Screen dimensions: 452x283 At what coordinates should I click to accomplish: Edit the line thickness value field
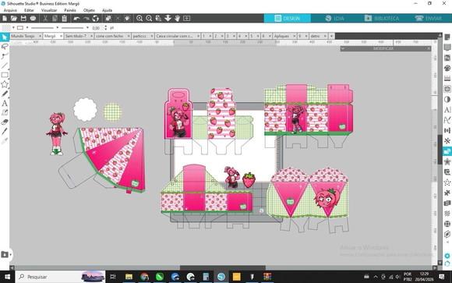pos(97,28)
